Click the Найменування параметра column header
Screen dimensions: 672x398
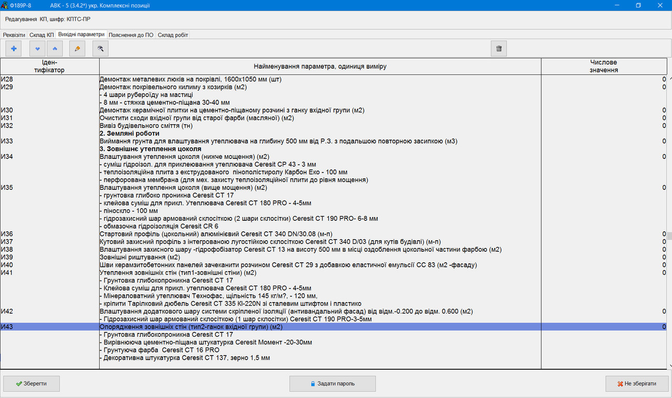coord(320,66)
